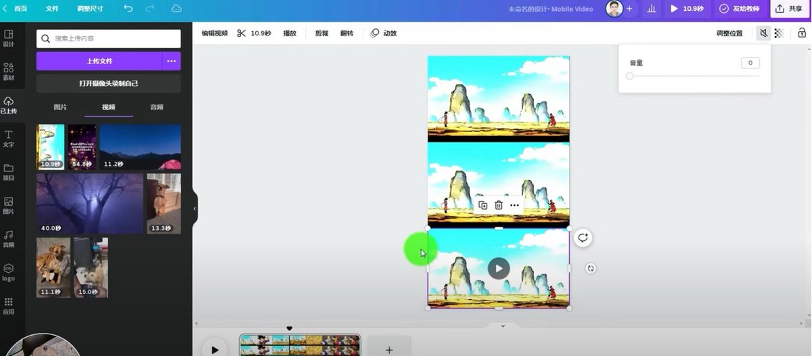Image resolution: width=812 pixels, height=356 pixels.
Task: Click 调整位置 position button
Action: pyautogui.click(x=729, y=33)
